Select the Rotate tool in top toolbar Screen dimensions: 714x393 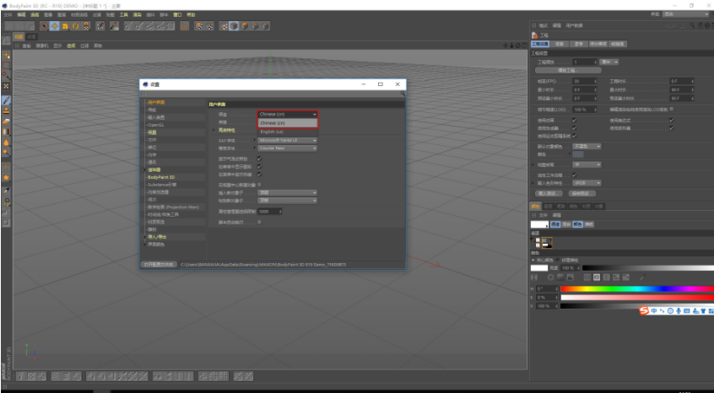click(76, 26)
